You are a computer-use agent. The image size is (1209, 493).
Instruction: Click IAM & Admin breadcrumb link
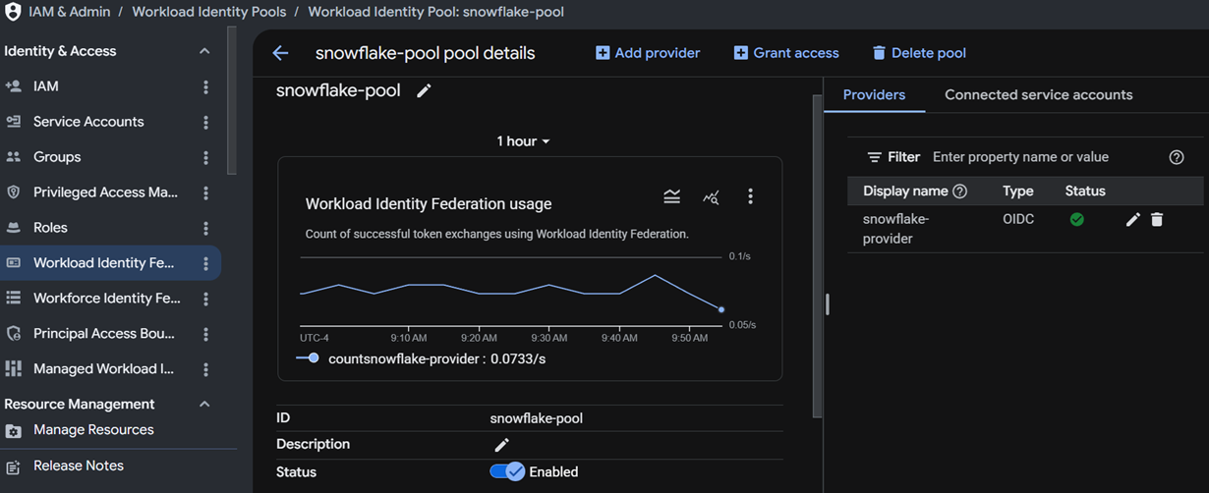coord(70,13)
